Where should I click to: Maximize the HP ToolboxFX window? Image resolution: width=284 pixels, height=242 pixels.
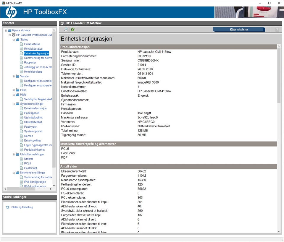pyautogui.click(x=269, y=3)
